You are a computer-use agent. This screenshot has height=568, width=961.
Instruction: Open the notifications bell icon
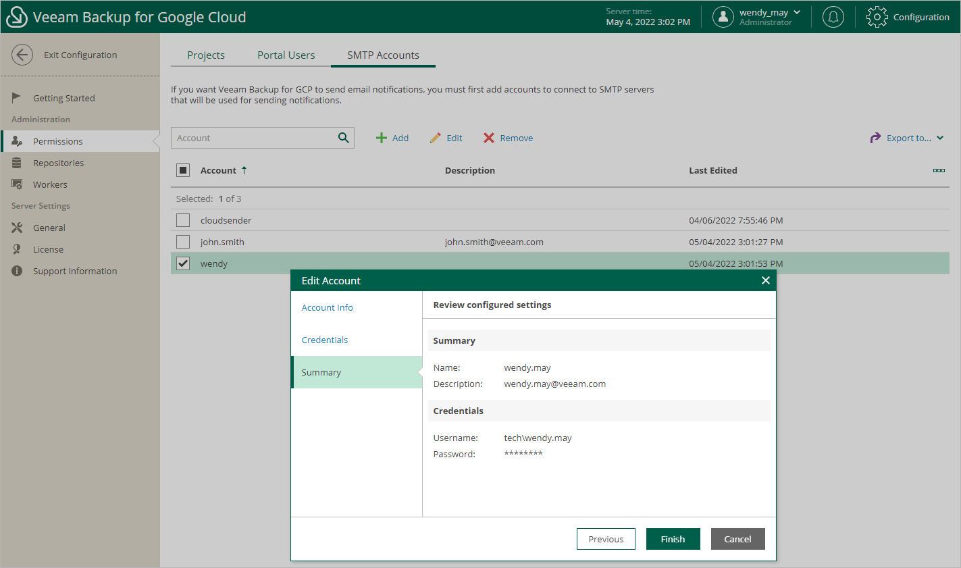coord(833,17)
